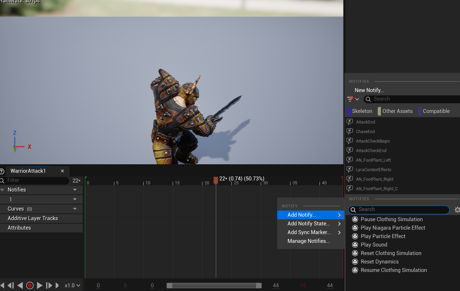Click the Play Niagara Particle Effect icon
This screenshot has width=460, height=291.
[x=355, y=228]
